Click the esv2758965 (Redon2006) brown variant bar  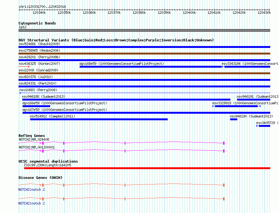pos(144,54)
